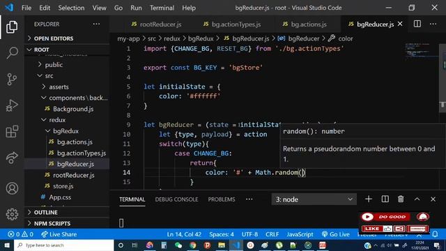Open the Explorer view in activity bar
The width and height of the screenshot is (446, 251).
point(12,27)
